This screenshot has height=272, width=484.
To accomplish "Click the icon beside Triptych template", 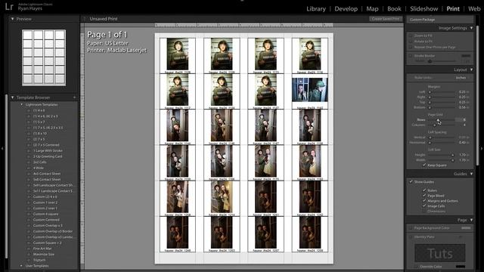I will click(29, 260).
